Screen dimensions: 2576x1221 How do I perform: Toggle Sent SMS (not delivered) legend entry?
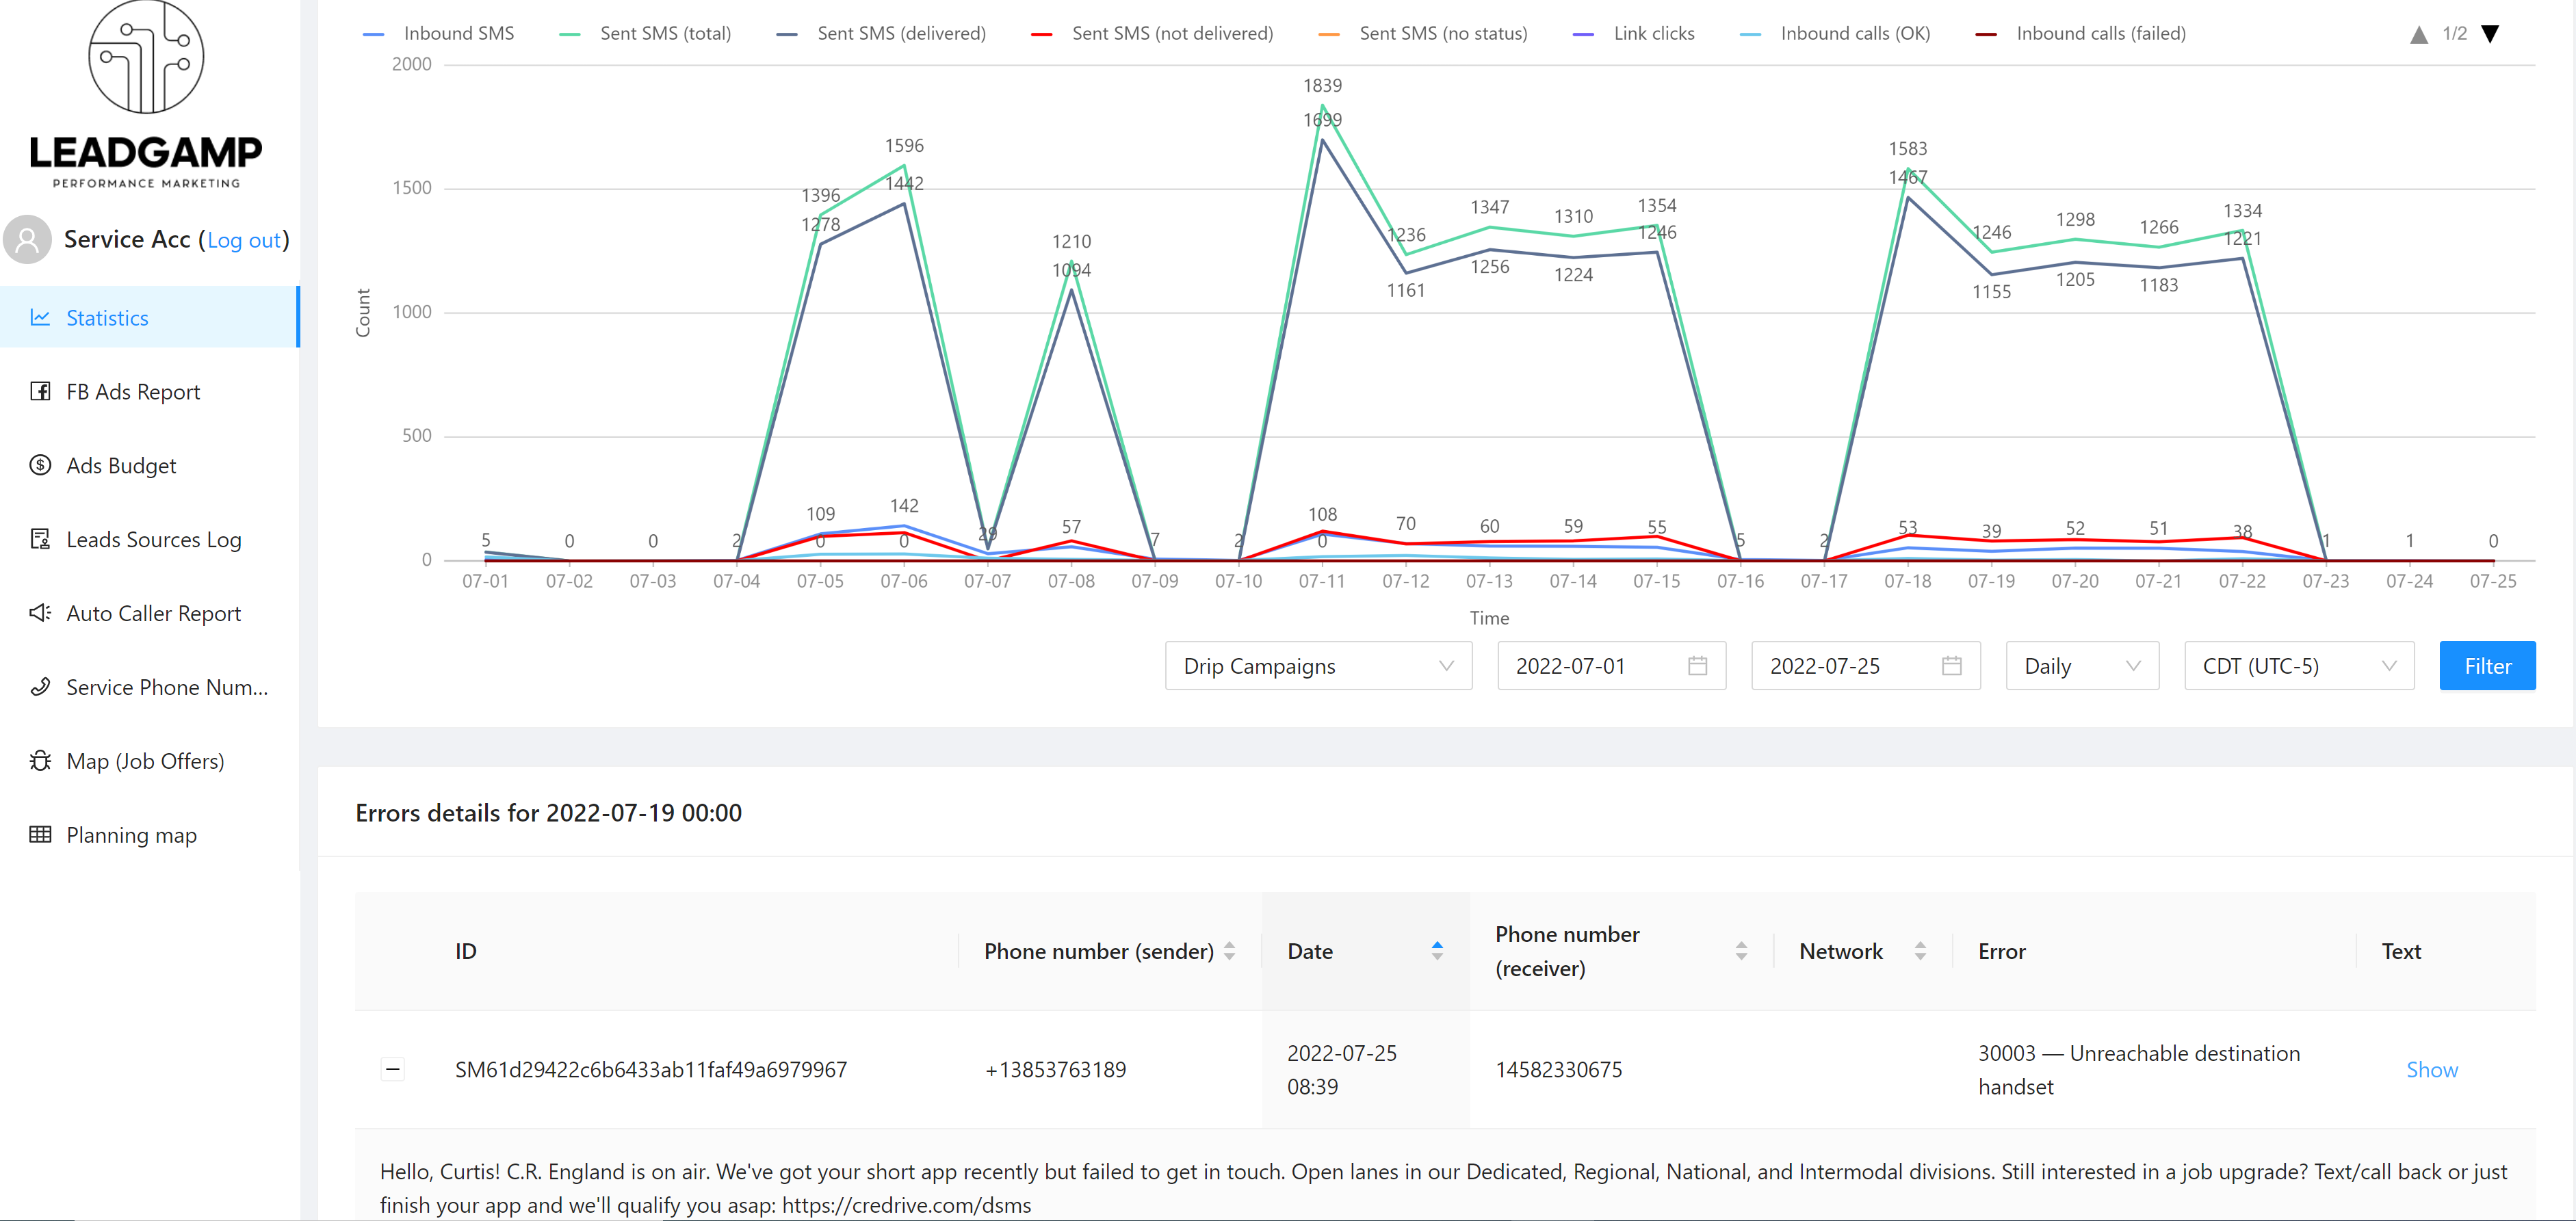click(1171, 34)
